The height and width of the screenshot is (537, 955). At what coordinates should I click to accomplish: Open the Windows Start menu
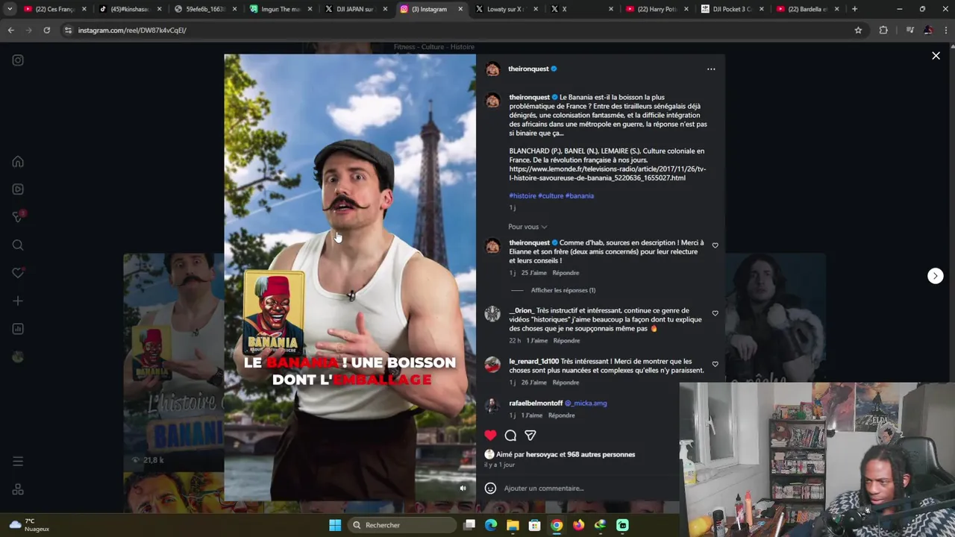pos(335,525)
